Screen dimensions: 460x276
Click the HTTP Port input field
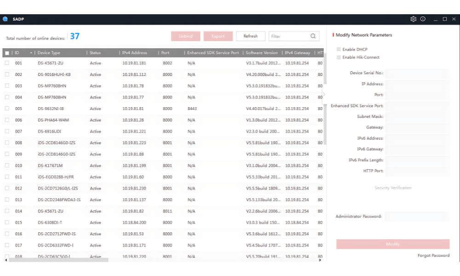418,171
